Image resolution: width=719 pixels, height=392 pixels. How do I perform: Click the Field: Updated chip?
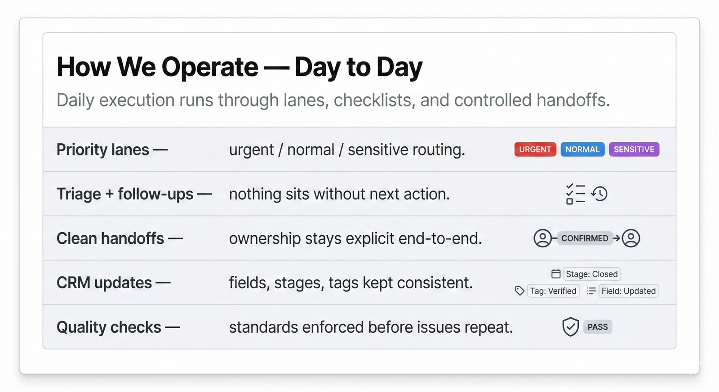coord(628,291)
